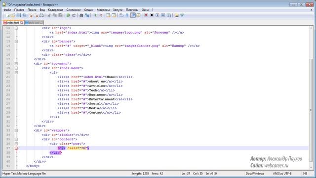Image resolution: width=316 pixels, height=178 pixels.
Task: Collapse the post div fold at line 36
Action: [16, 144]
